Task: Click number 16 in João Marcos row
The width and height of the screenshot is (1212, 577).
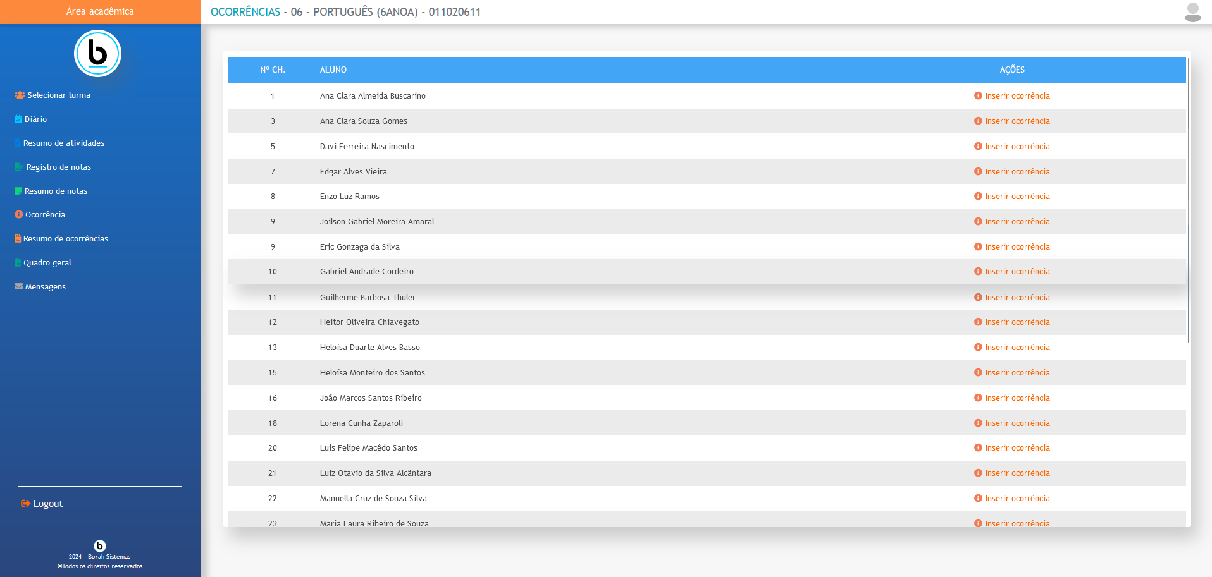Action: point(273,398)
